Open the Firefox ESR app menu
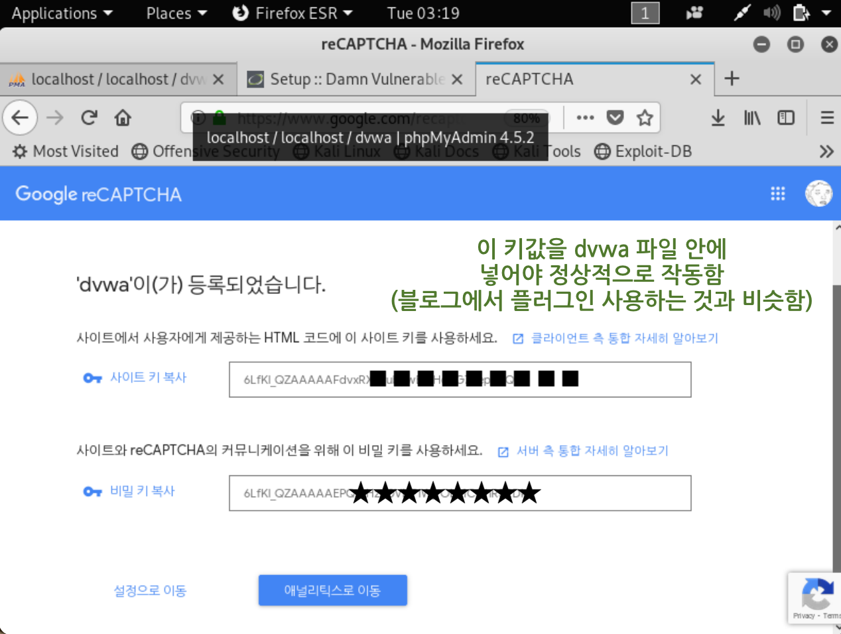The height and width of the screenshot is (634, 841). (x=292, y=13)
